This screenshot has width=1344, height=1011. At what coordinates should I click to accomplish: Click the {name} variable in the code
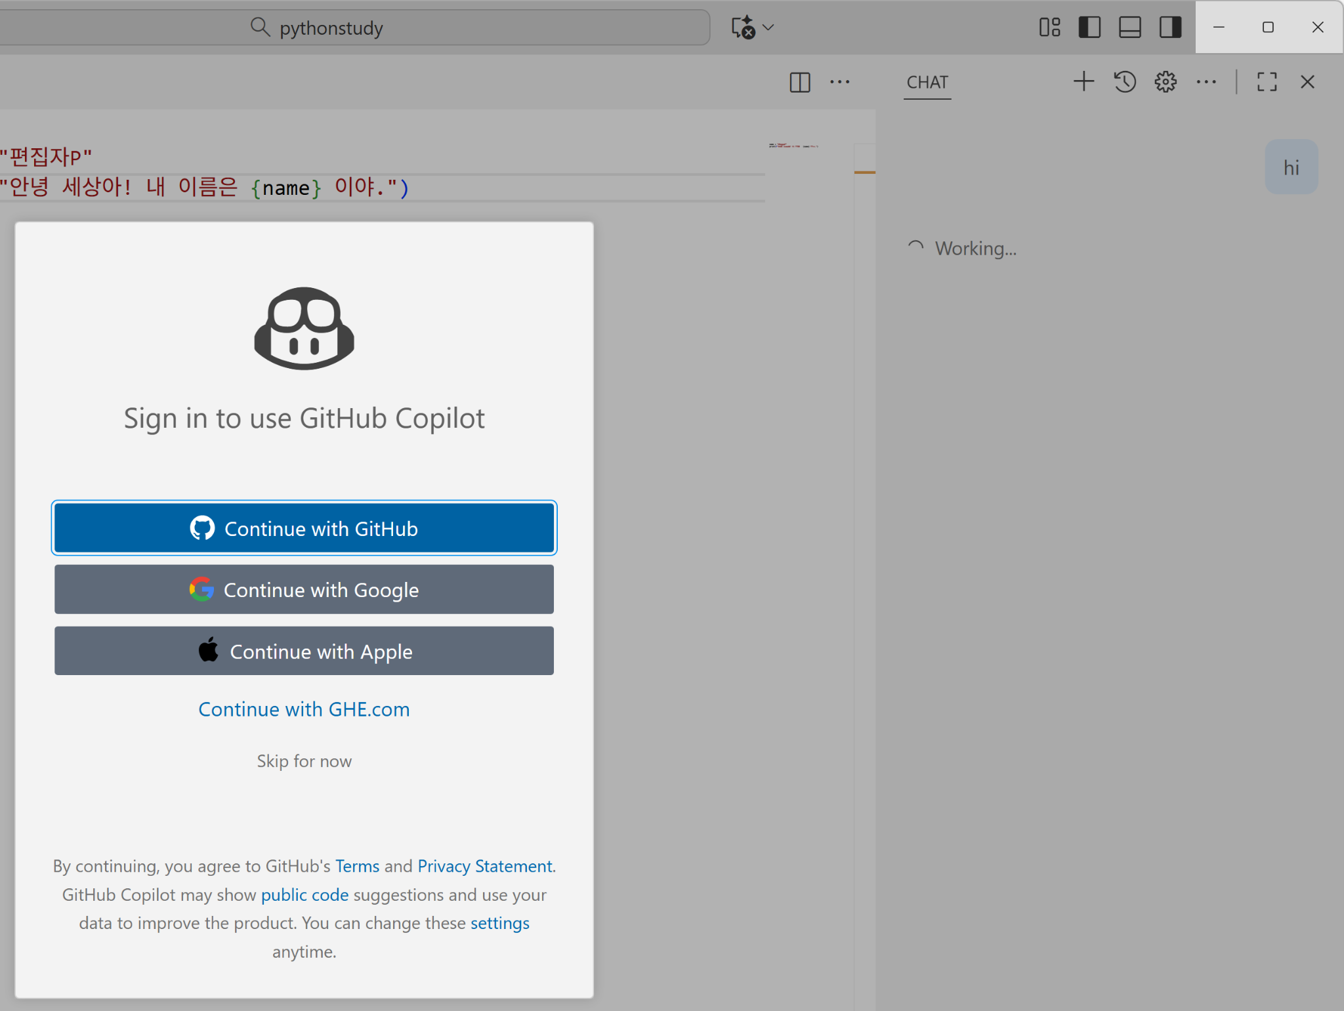point(286,188)
